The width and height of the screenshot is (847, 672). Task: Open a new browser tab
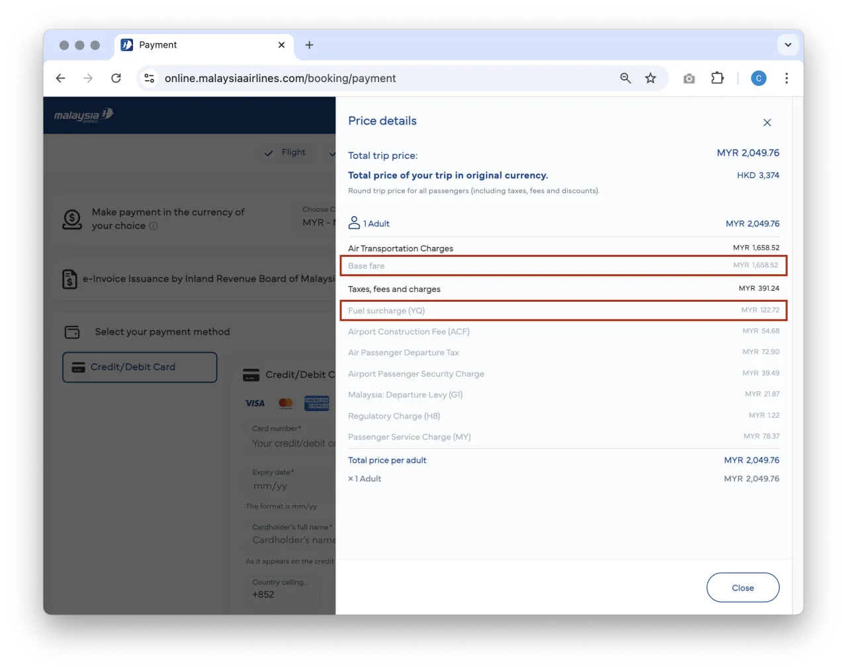click(309, 45)
